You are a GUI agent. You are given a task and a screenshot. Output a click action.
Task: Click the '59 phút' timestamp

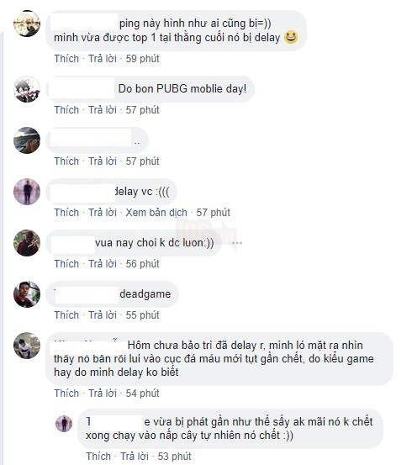[x=142, y=59]
